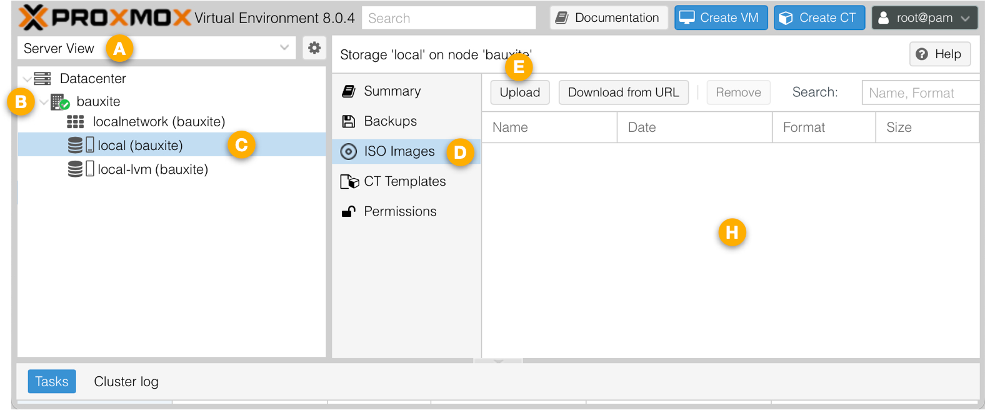This screenshot has height=410, width=985.
Task: Collapse the Datacenter tree node
Action: 27,79
